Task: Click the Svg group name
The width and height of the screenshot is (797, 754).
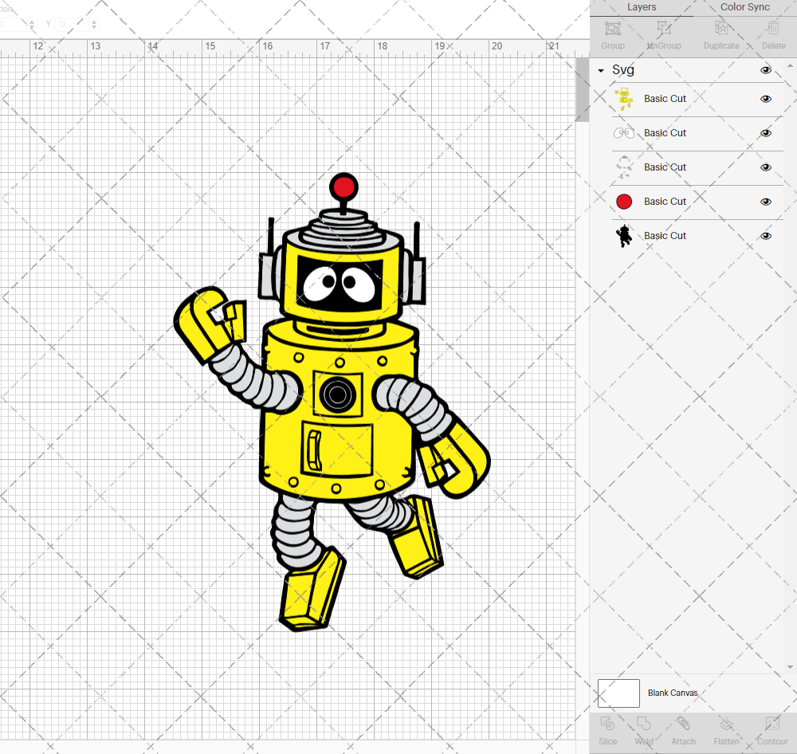Action: [622, 70]
